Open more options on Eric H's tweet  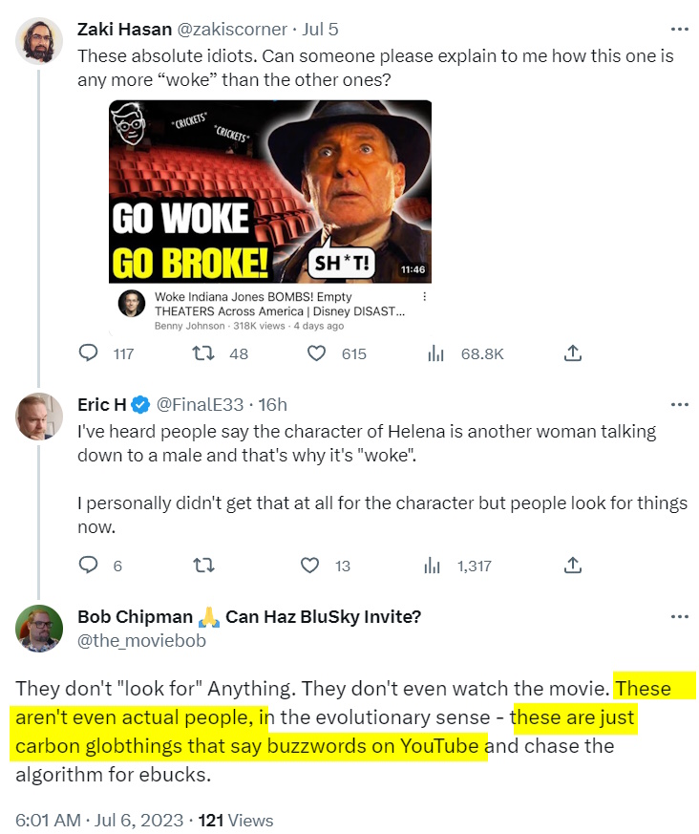click(679, 405)
